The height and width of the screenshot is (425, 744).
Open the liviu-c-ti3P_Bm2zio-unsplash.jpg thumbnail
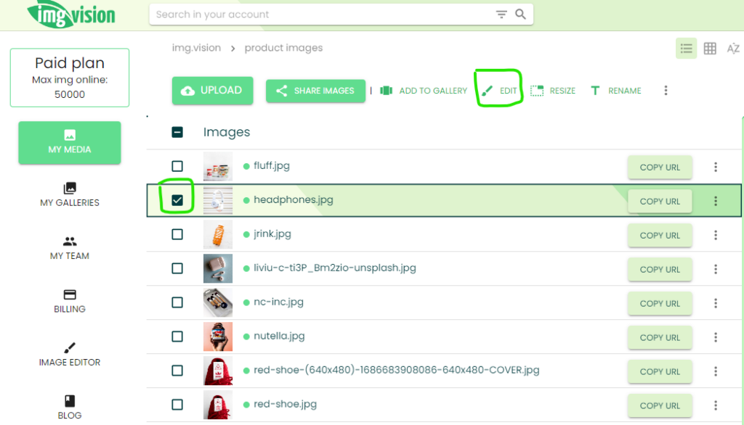coord(218,268)
